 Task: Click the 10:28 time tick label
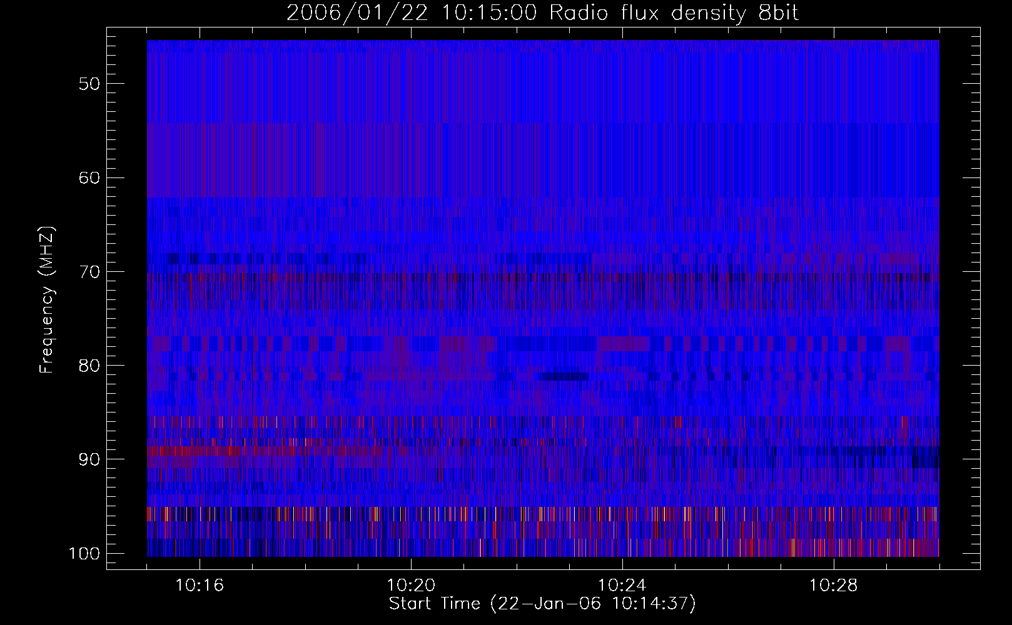834,586
